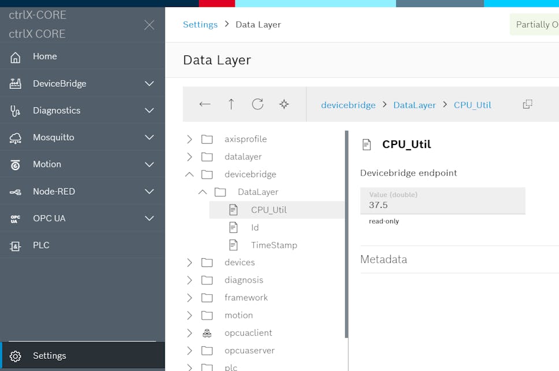Screen dimensions: 559x371
Task: Open the Home page from the sidebar
Action: 45,56
